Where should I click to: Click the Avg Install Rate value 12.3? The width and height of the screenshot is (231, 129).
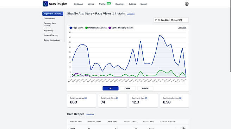click(135, 102)
